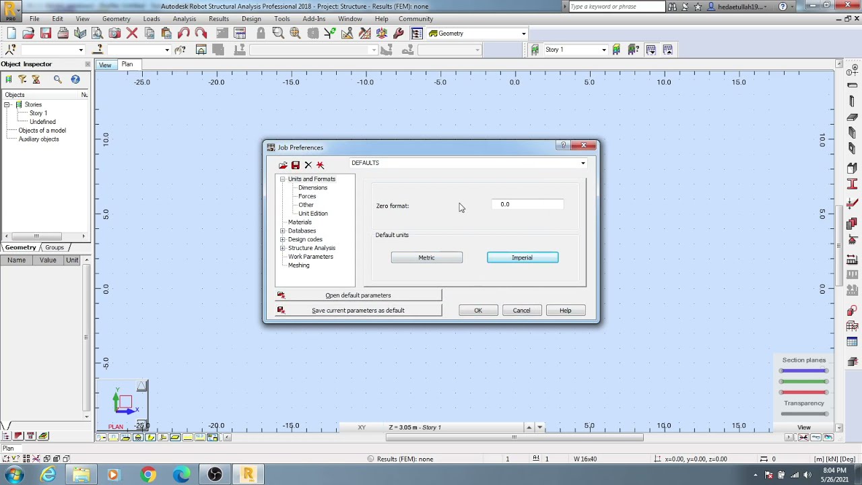The height and width of the screenshot is (485, 862).
Task: Open the Analysis menu
Action: tap(184, 19)
